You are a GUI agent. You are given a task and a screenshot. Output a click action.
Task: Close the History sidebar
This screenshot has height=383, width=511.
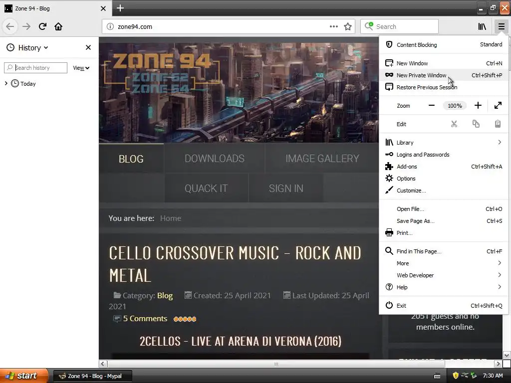pos(88,47)
